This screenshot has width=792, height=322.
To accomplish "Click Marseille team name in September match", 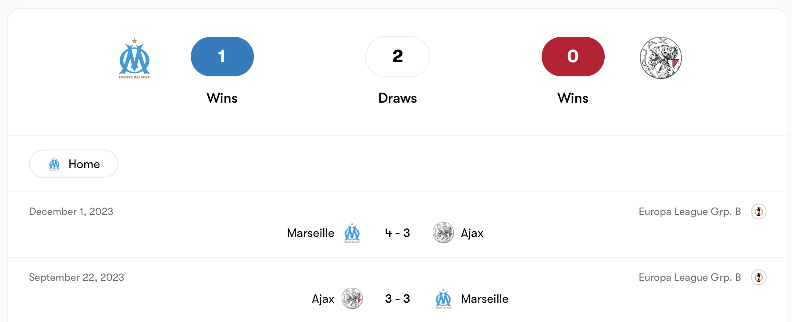I will point(485,299).
